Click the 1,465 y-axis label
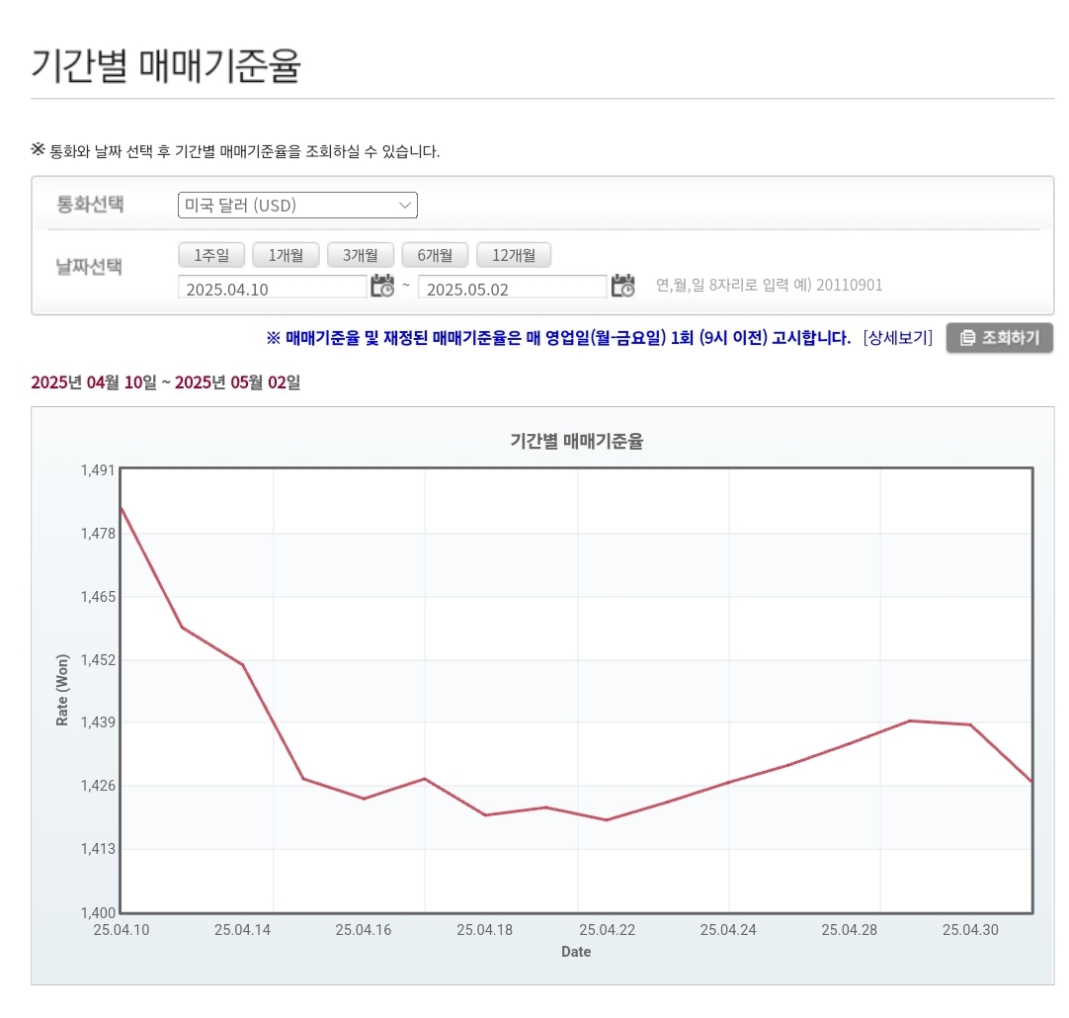The width and height of the screenshot is (1069, 1018). tap(98, 597)
